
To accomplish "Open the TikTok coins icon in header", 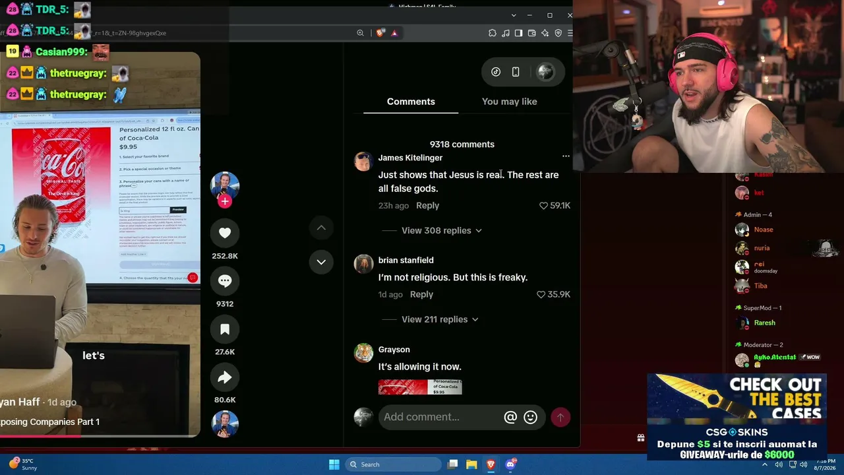I will click(x=496, y=72).
